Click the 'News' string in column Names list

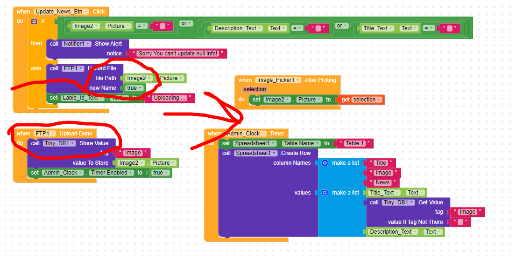383,182
